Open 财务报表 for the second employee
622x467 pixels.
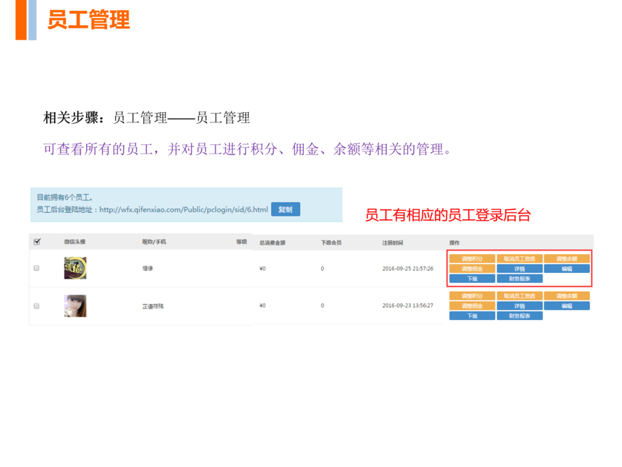coord(519,316)
